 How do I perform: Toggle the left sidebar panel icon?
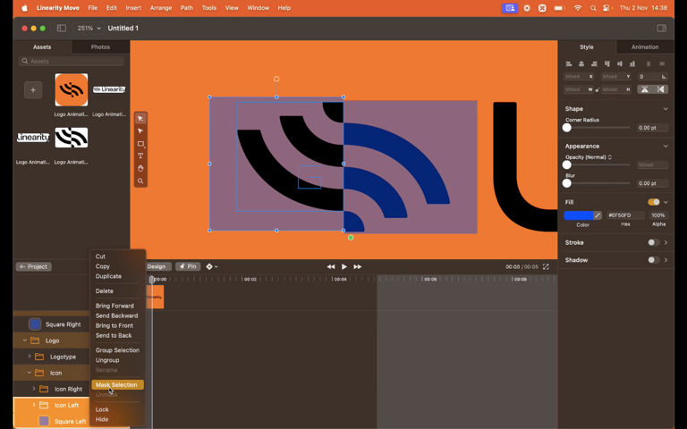click(x=62, y=28)
